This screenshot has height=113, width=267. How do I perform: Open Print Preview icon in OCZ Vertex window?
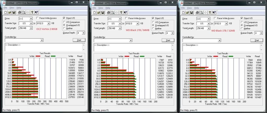[x=23, y=12]
